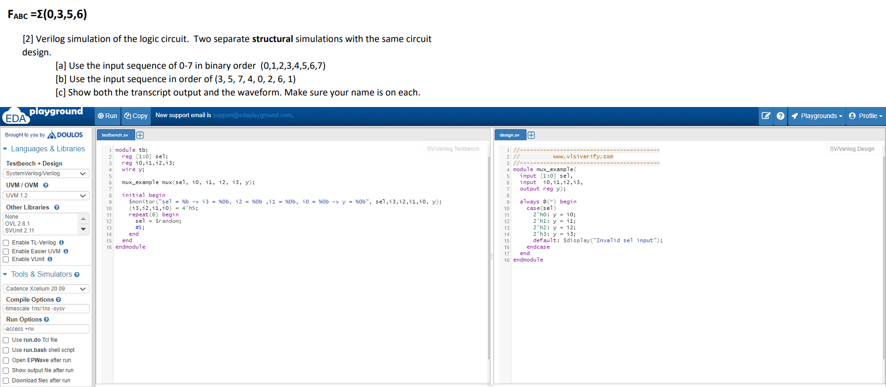Click 'sel = $random;' line in testbench
Image resolution: width=886 pixels, height=387 pixels.
(x=158, y=221)
